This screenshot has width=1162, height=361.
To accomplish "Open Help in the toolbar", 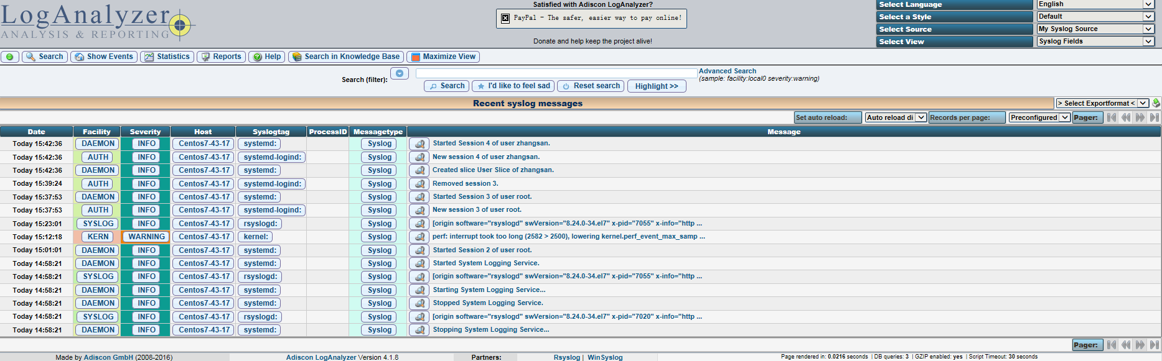I will [x=266, y=57].
